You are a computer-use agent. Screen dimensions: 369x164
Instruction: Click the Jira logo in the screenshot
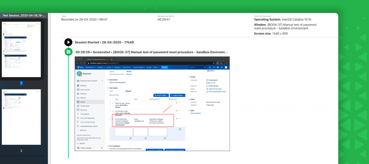click(80, 67)
